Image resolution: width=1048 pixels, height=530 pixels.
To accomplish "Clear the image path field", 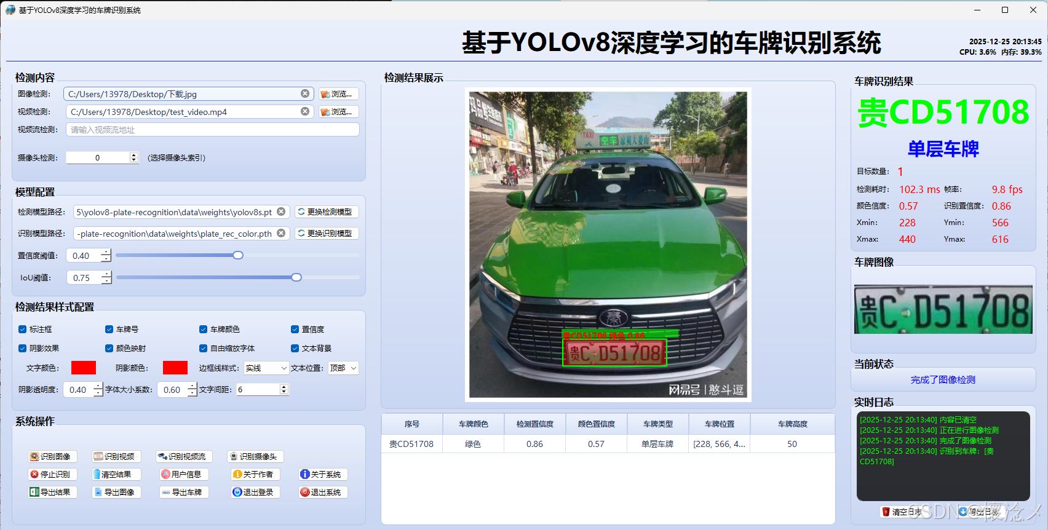I will point(305,93).
